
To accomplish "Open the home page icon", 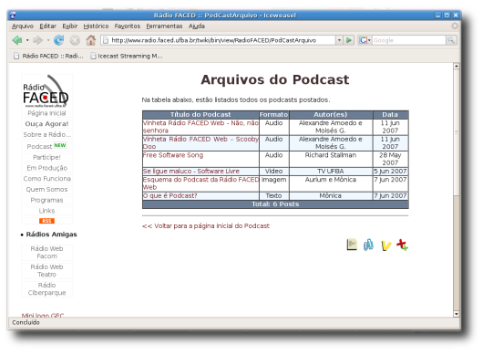I will (x=90, y=40).
